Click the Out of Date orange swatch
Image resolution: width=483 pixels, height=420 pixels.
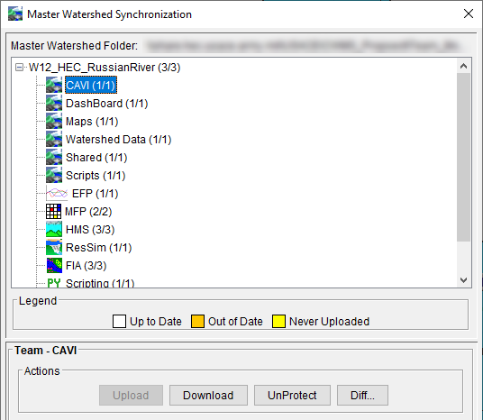[x=197, y=322]
